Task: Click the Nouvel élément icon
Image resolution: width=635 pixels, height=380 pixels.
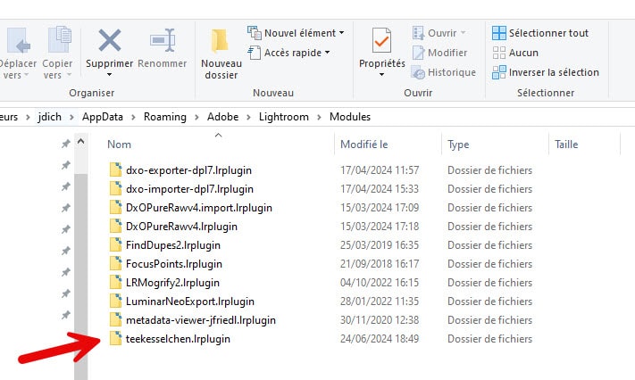Action: point(255,33)
